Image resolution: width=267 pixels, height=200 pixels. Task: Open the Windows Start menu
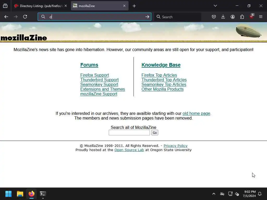8,194
